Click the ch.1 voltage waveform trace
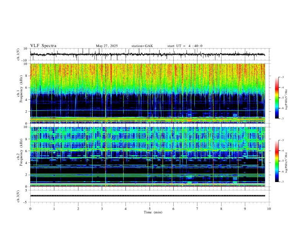Screen dimensions: 303x234 point(147,54)
